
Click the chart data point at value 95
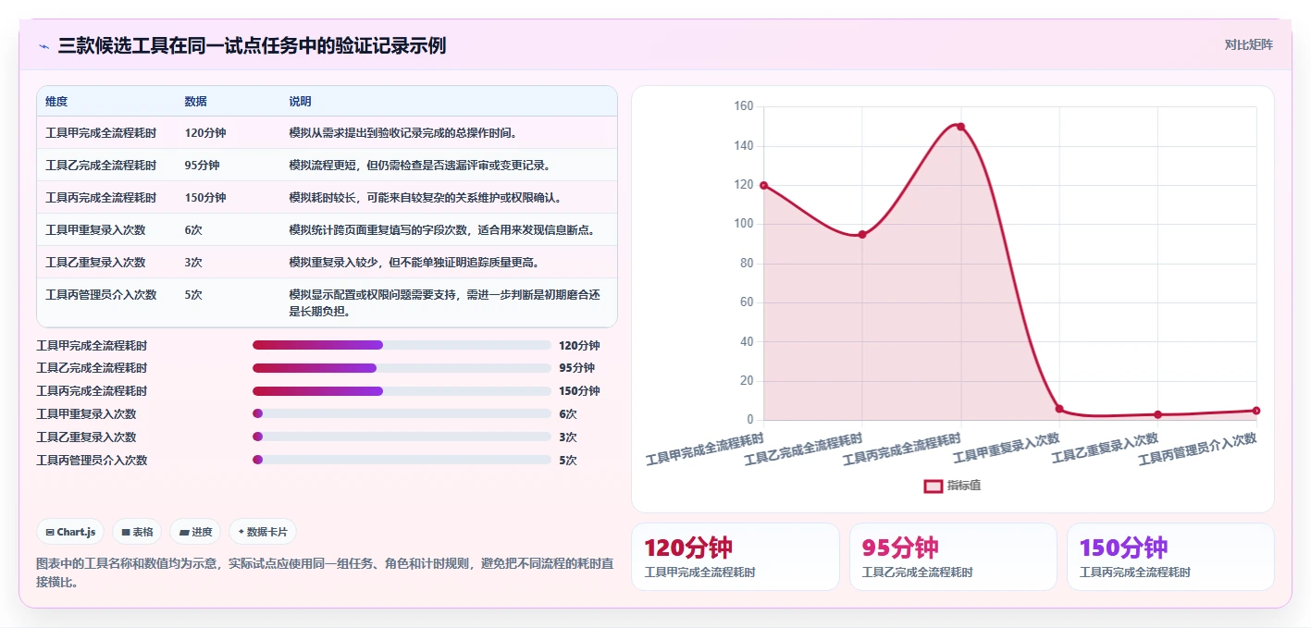pyautogui.click(x=862, y=234)
